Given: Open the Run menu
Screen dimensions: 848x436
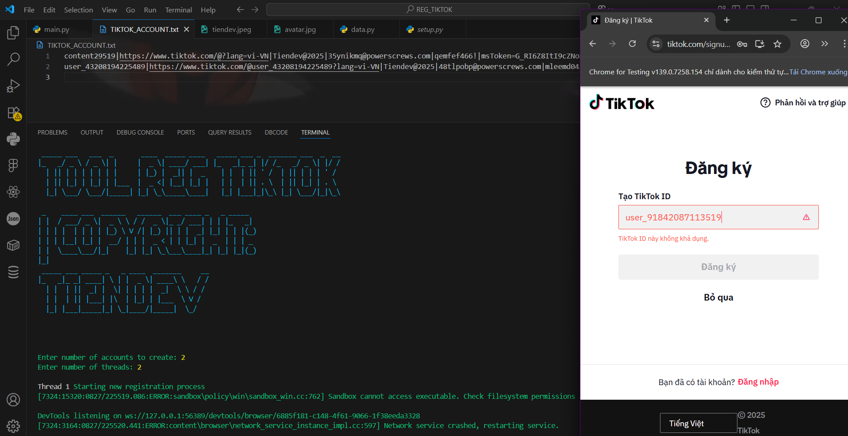Looking at the screenshot, I should tap(150, 10).
